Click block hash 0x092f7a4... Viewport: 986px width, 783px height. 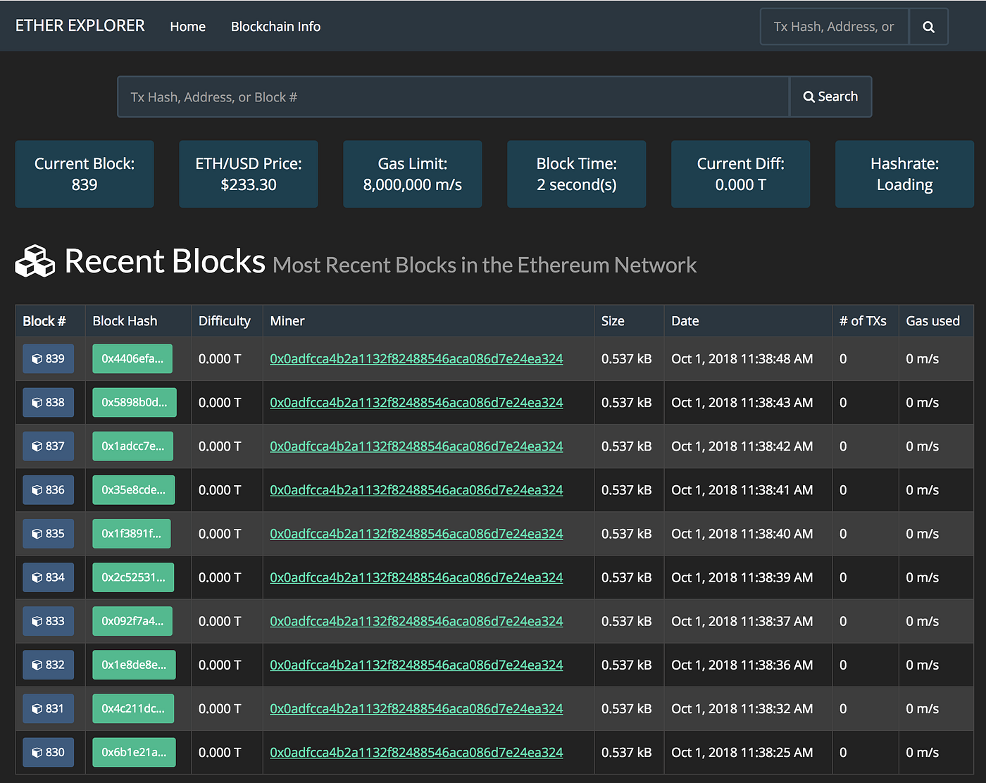pos(132,621)
